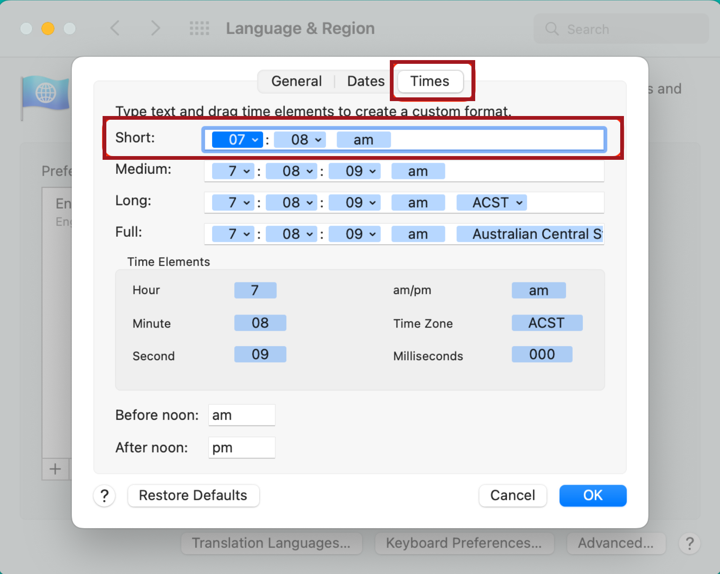Select the am/pm element token
The height and width of the screenshot is (574, 720).
(539, 290)
